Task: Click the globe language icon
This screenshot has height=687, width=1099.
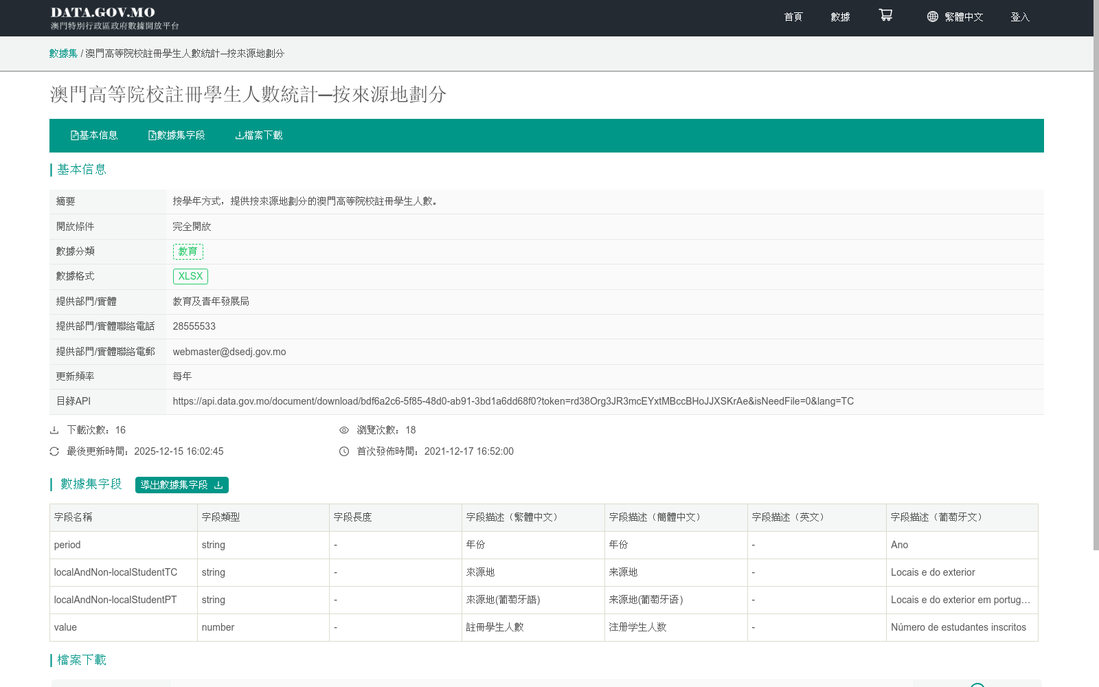Action: coord(932,16)
